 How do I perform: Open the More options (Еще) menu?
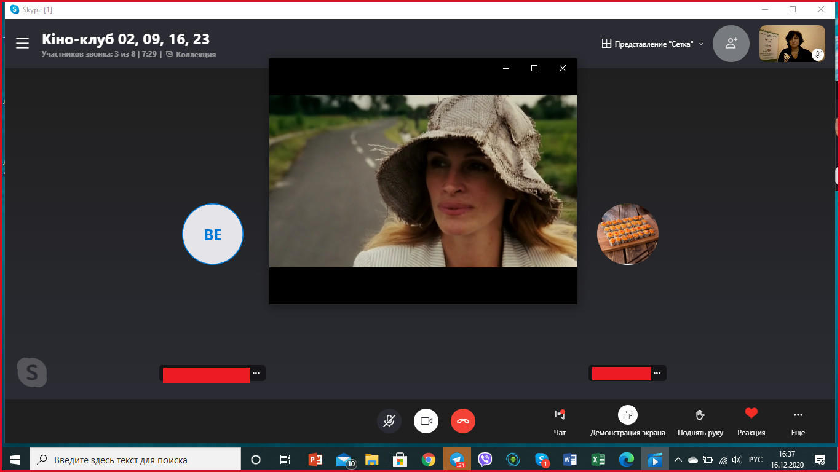(x=798, y=422)
